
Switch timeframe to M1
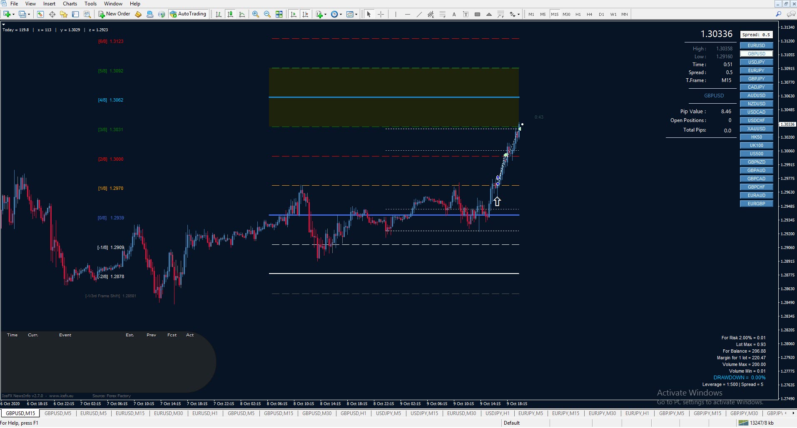(531, 14)
